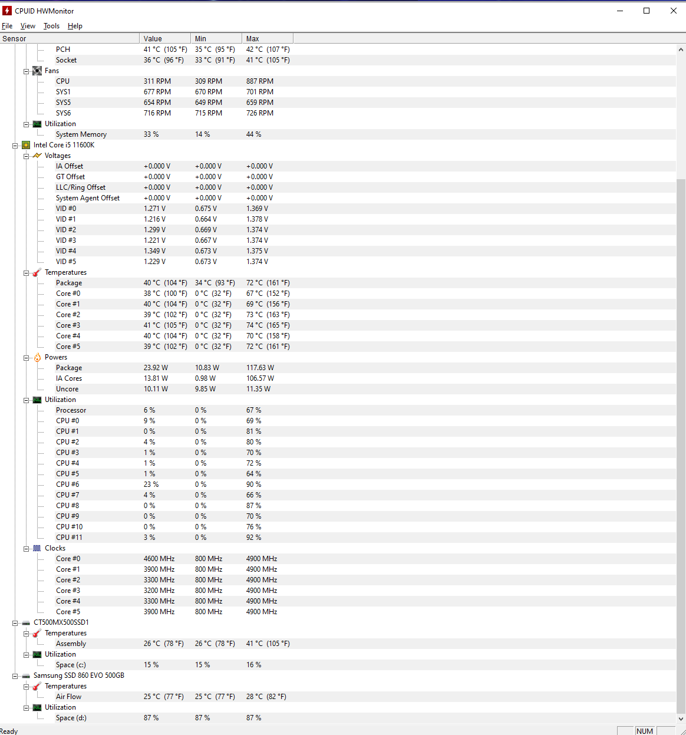Collapse the Intel CPU Temperatures node
This screenshot has width=686, height=735.
coord(27,273)
